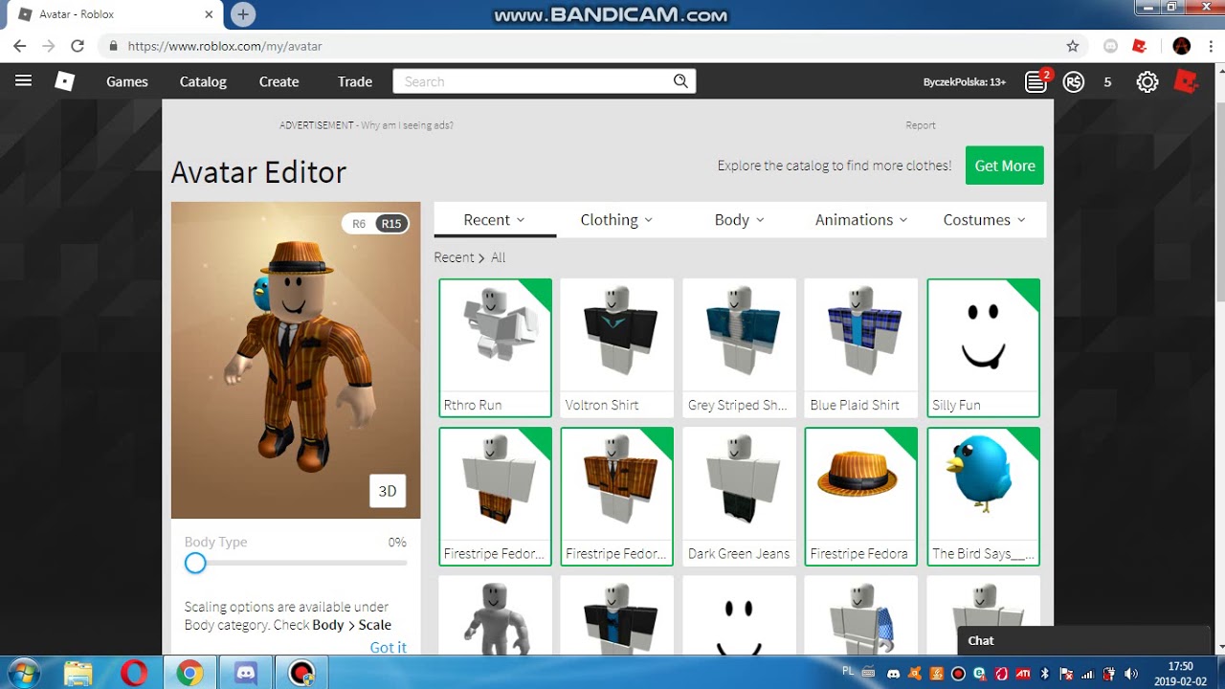Switch avatar to R6 mode

[359, 224]
